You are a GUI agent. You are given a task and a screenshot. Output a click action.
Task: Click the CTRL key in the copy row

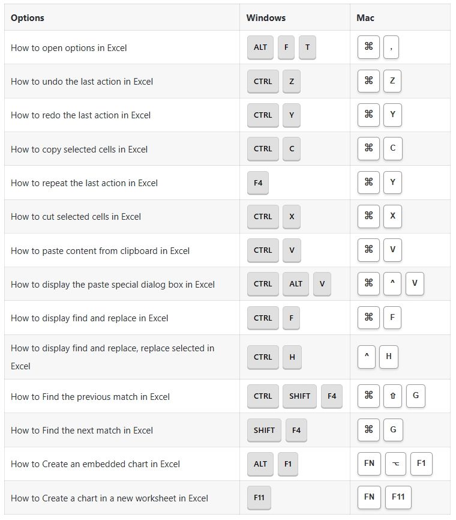click(263, 149)
